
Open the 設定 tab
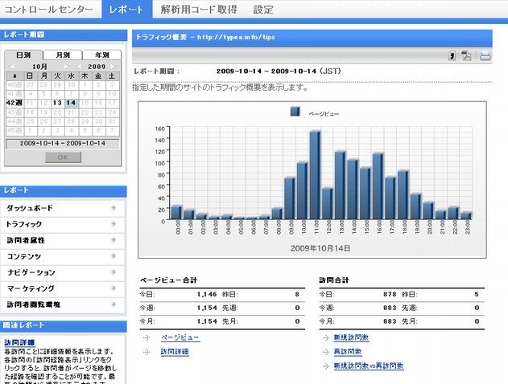[x=263, y=9]
